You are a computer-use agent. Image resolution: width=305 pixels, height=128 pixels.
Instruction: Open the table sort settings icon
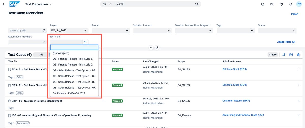284,54
